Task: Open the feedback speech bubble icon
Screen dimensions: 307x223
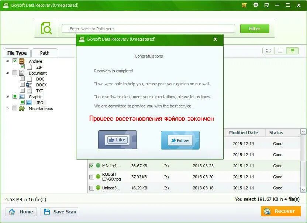Action: [x=256, y=5]
